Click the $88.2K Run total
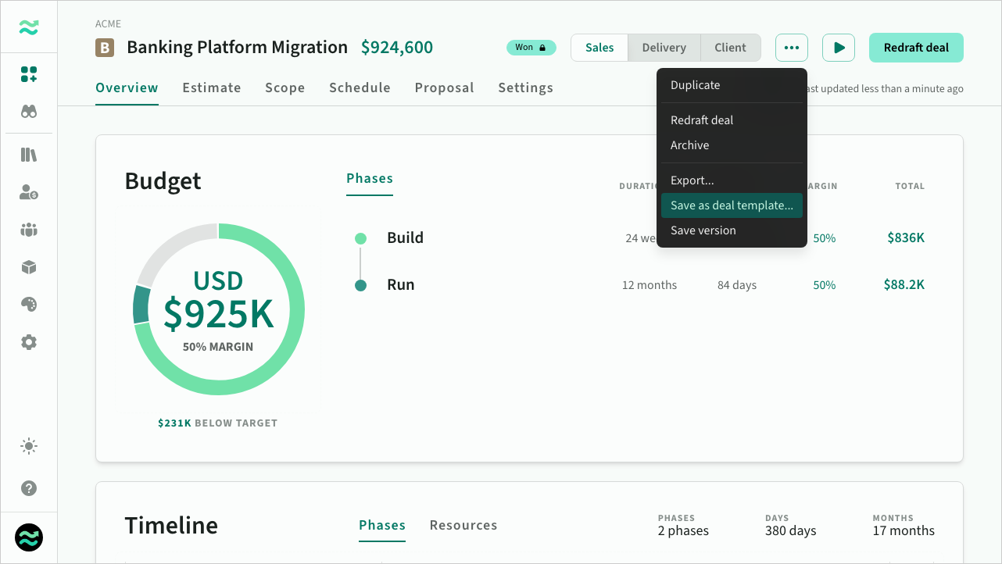Image resolution: width=1002 pixels, height=564 pixels. (x=904, y=285)
